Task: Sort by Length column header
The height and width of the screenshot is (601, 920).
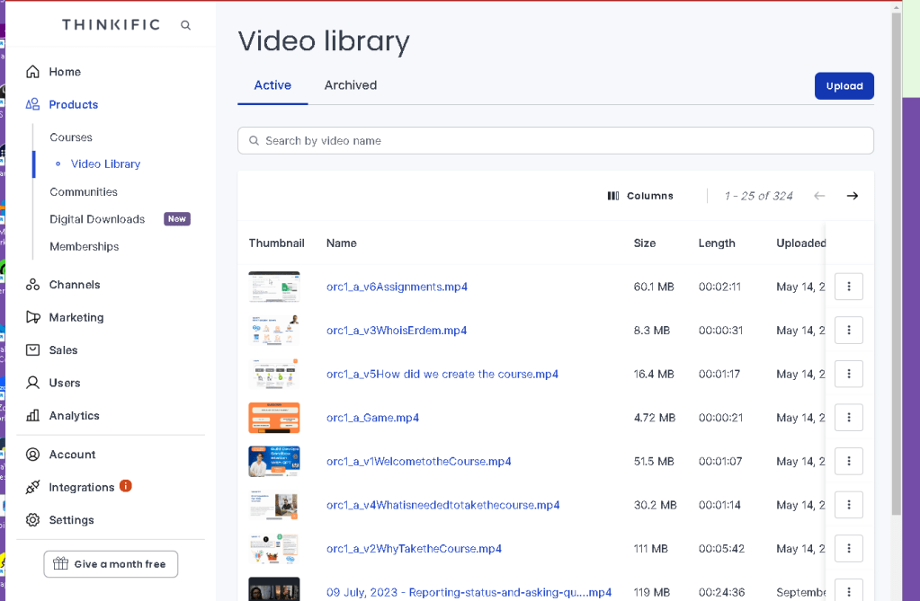Action: coord(717,243)
